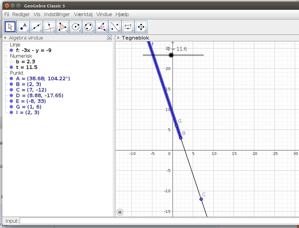Select the b = 2.3 entry

[x=26, y=62]
